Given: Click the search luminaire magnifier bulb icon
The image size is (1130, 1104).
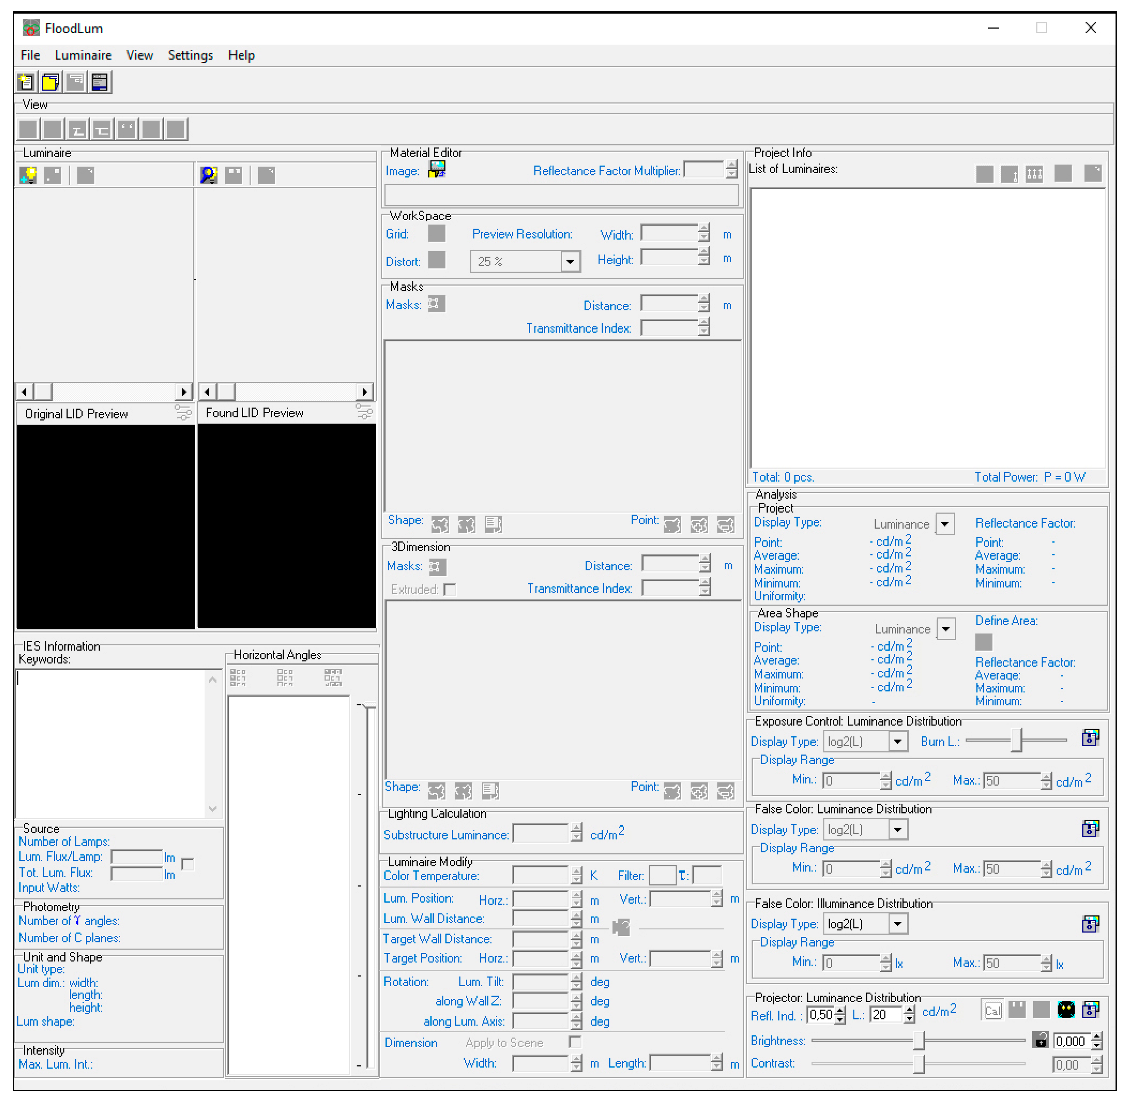Looking at the screenshot, I should click(x=209, y=175).
